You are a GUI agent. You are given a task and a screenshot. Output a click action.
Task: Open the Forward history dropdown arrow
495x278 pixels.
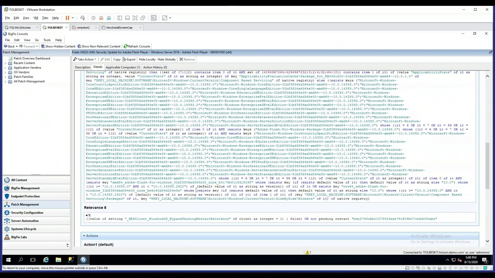[38, 46]
